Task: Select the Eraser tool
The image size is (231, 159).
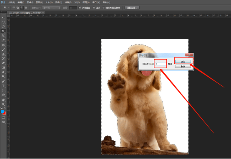Action: point(3,63)
